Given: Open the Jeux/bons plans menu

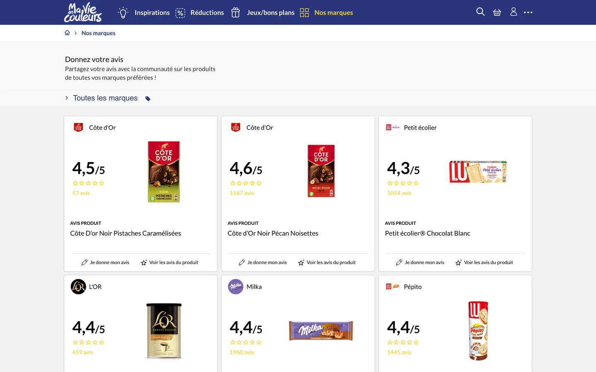Looking at the screenshot, I should tap(271, 13).
